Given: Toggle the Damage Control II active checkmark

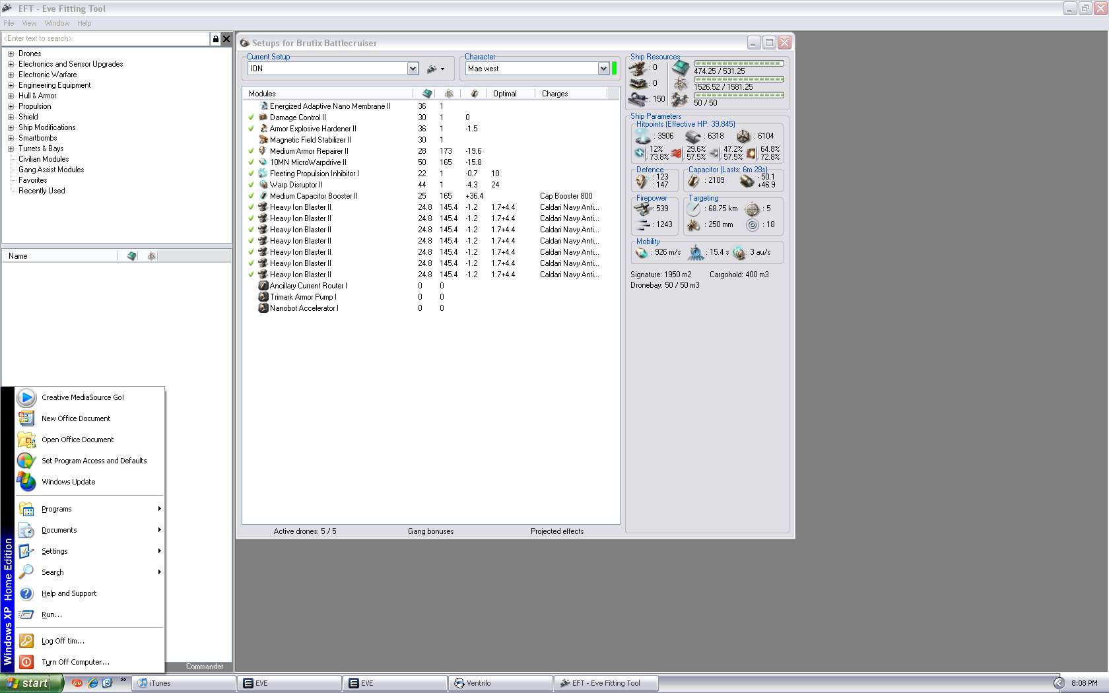Looking at the screenshot, I should coord(251,117).
